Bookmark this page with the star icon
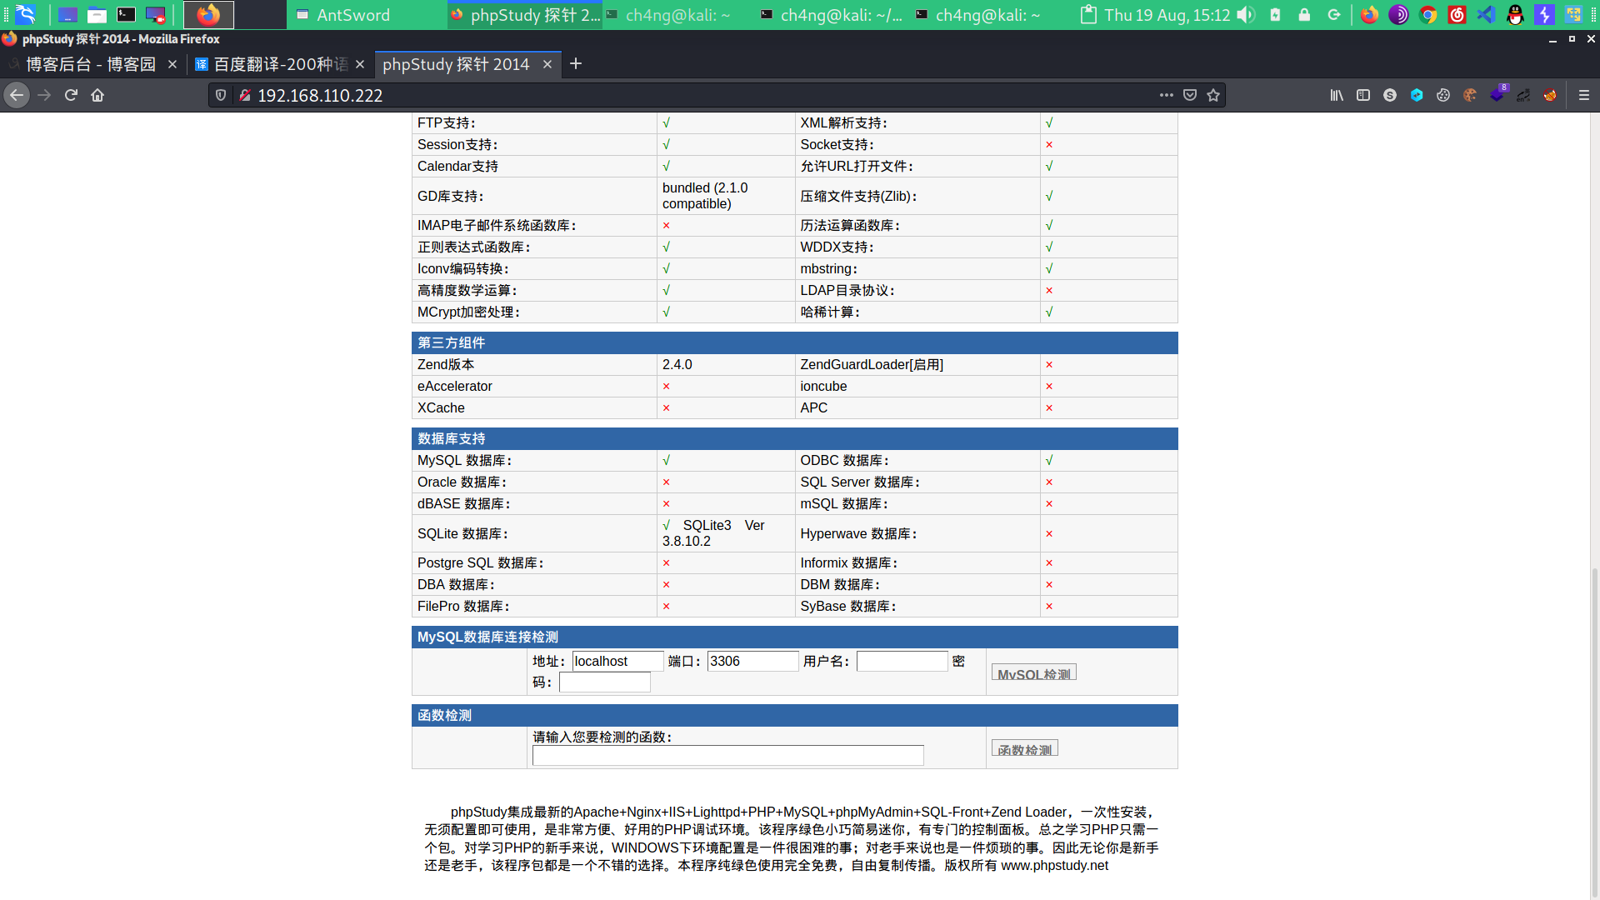Screen dimensions: 1600x900 [1213, 95]
